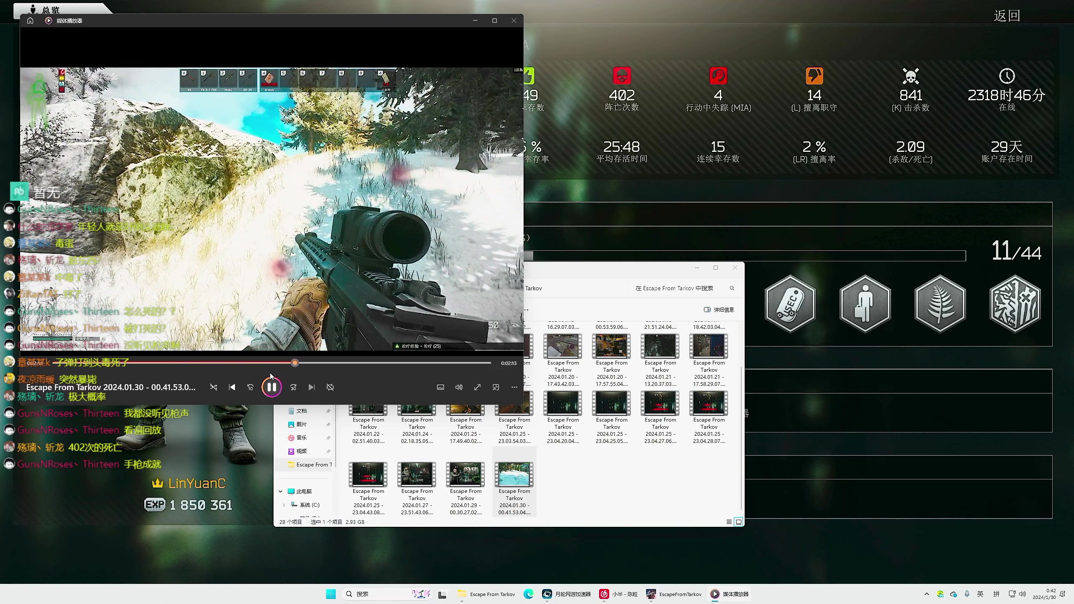Viewport: 1074px width, 604px height.
Task: Go to previous track in media player
Action: click(x=232, y=387)
